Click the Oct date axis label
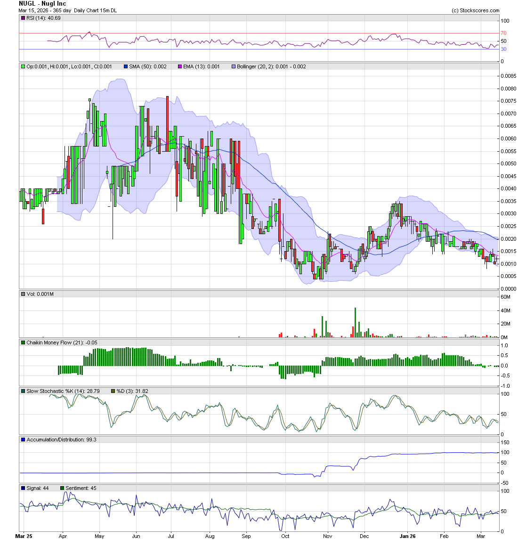 tap(285, 536)
